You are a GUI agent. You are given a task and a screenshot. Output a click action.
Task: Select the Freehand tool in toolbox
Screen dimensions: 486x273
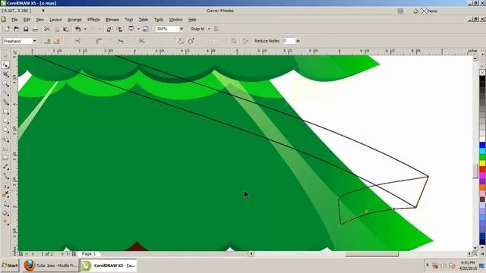click(5, 93)
